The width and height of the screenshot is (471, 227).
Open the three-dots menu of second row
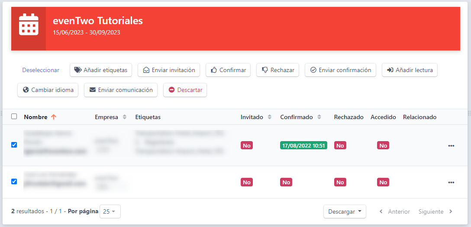coord(451,182)
